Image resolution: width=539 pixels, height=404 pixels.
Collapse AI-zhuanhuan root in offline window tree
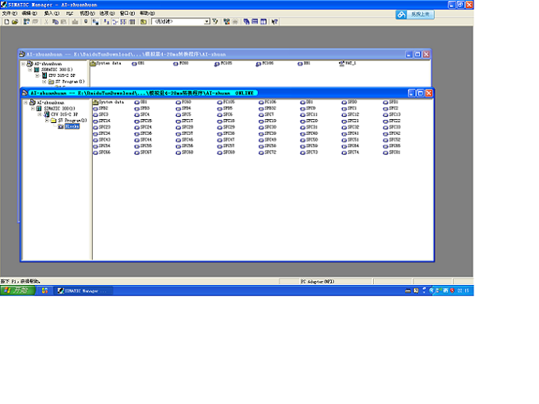click(x=23, y=63)
